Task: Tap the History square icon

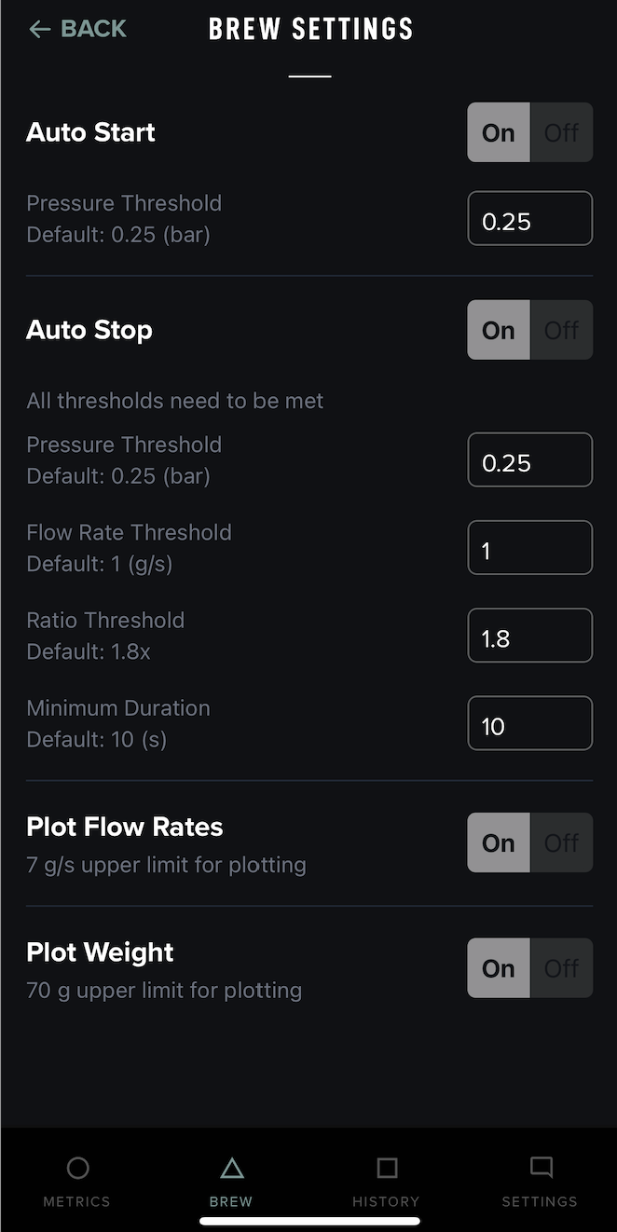Action: click(387, 1168)
